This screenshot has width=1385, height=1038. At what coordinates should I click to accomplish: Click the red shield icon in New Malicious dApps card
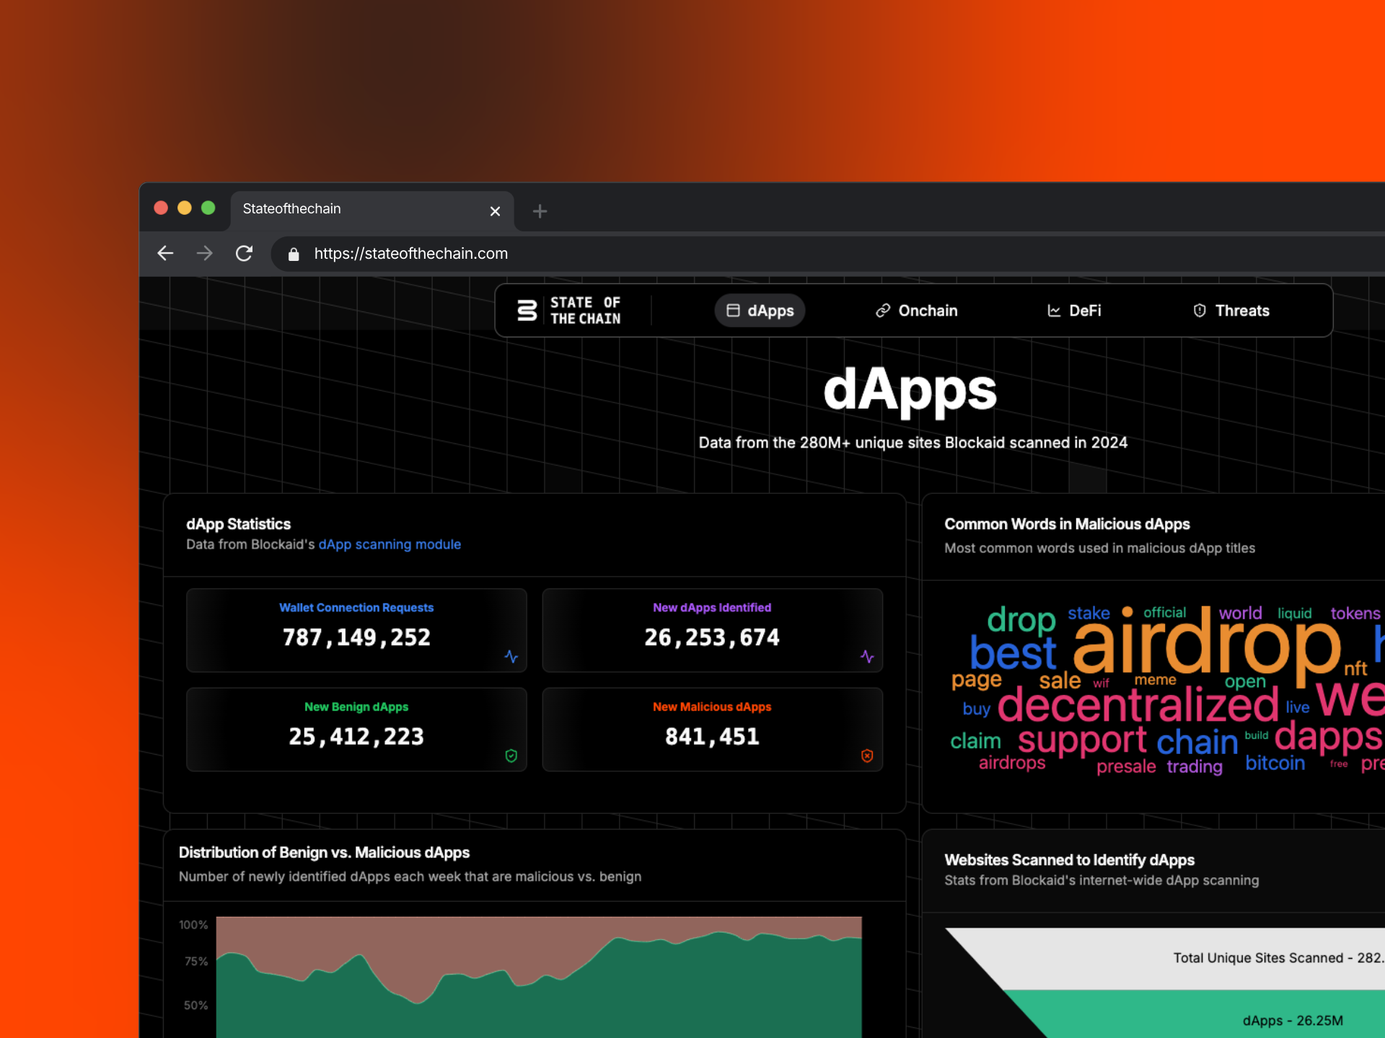(867, 755)
